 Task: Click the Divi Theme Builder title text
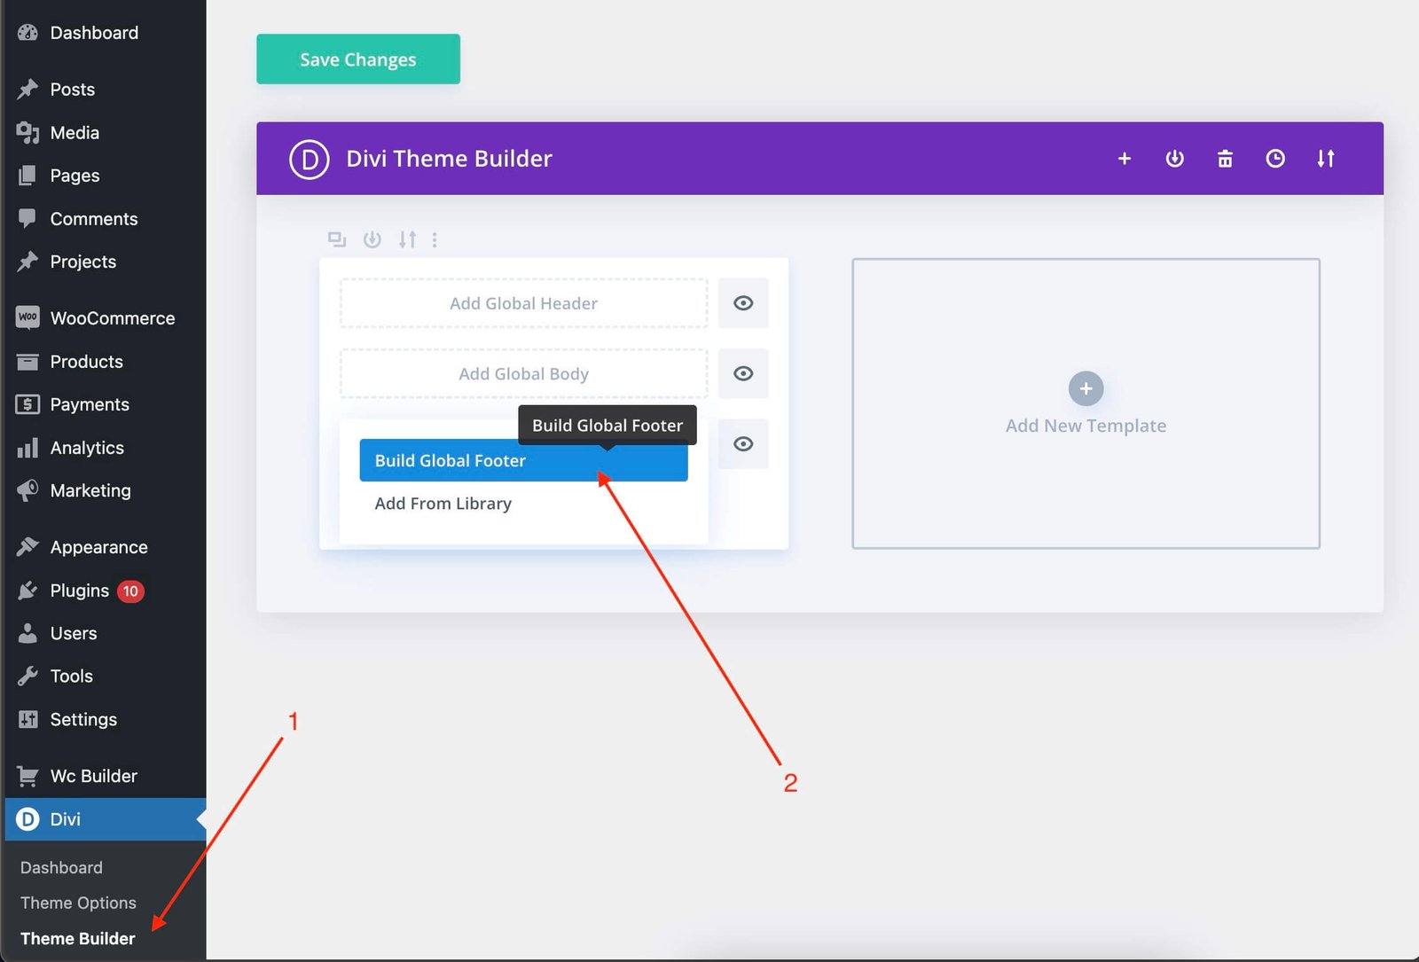click(449, 159)
